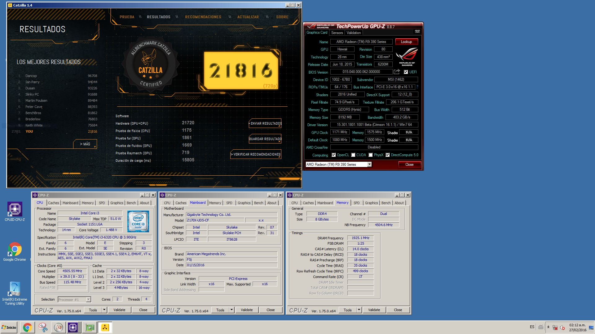Image resolution: width=595 pixels, height=334 pixels.
Task: Click the ES language indicator
Action: click(532, 327)
